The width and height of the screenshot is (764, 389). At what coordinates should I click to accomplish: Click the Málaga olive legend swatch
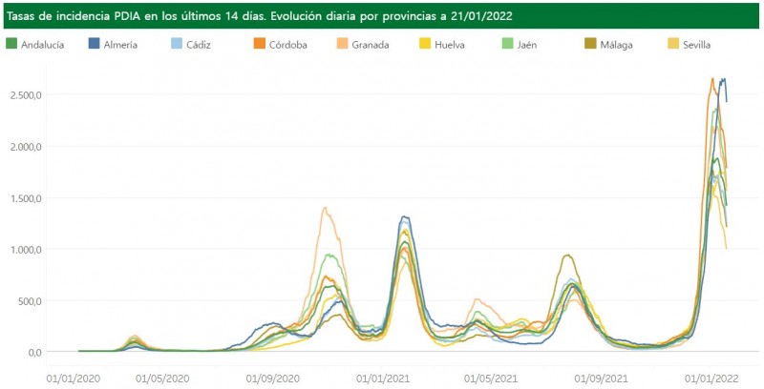click(590, 44)
